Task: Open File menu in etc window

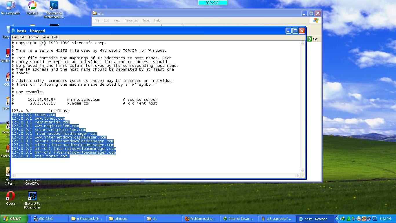Action: 97,20
